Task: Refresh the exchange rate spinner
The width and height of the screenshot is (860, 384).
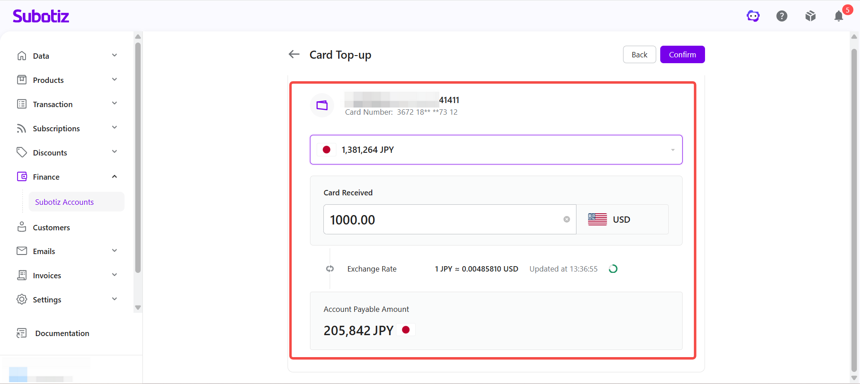Action: [613, 269]
